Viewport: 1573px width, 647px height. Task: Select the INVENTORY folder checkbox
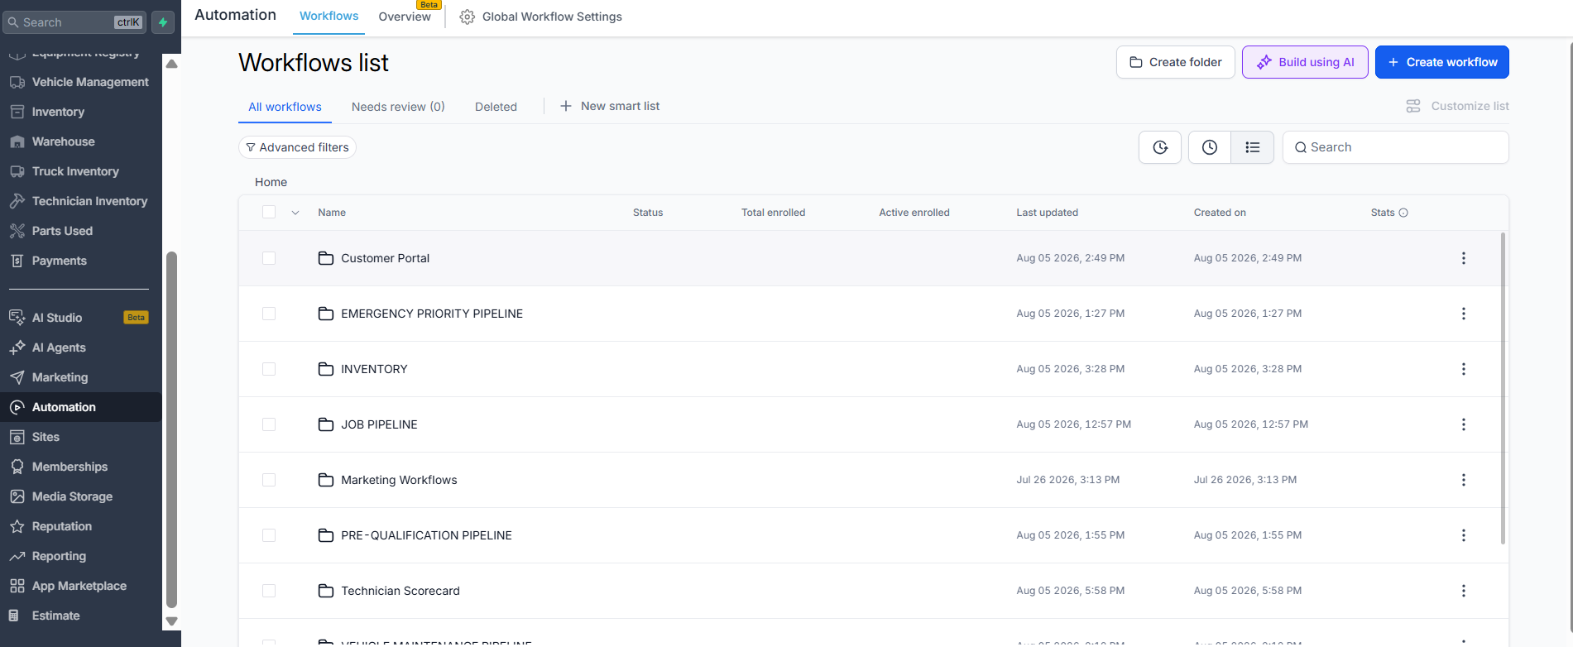[x=269, y=369]
